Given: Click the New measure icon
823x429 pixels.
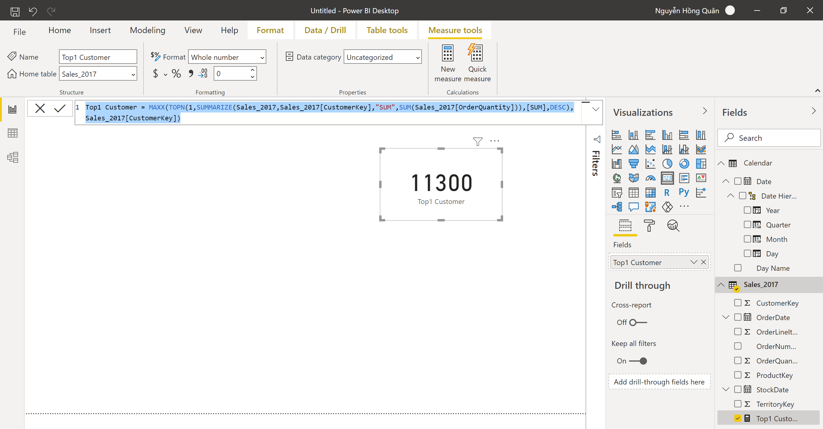Looking at the screenshot, I should [x=447, y=53].
